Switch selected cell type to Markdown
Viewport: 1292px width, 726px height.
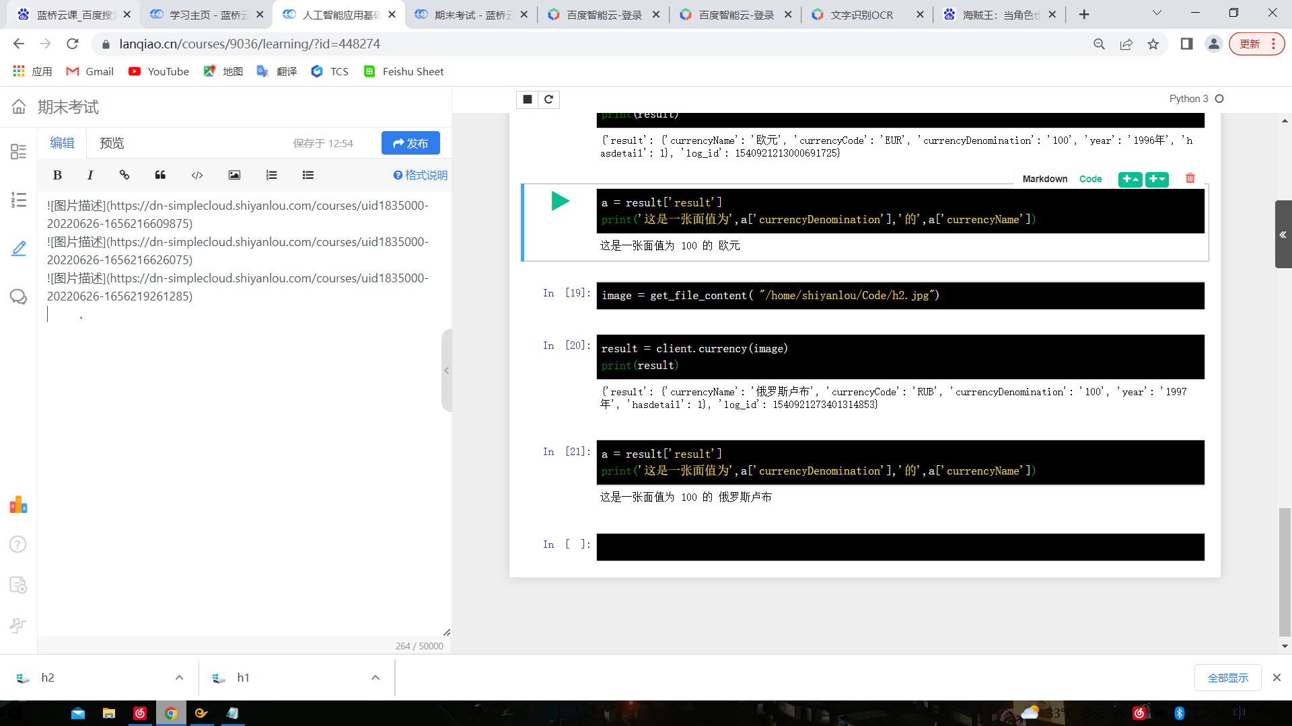pos(1044,179)
